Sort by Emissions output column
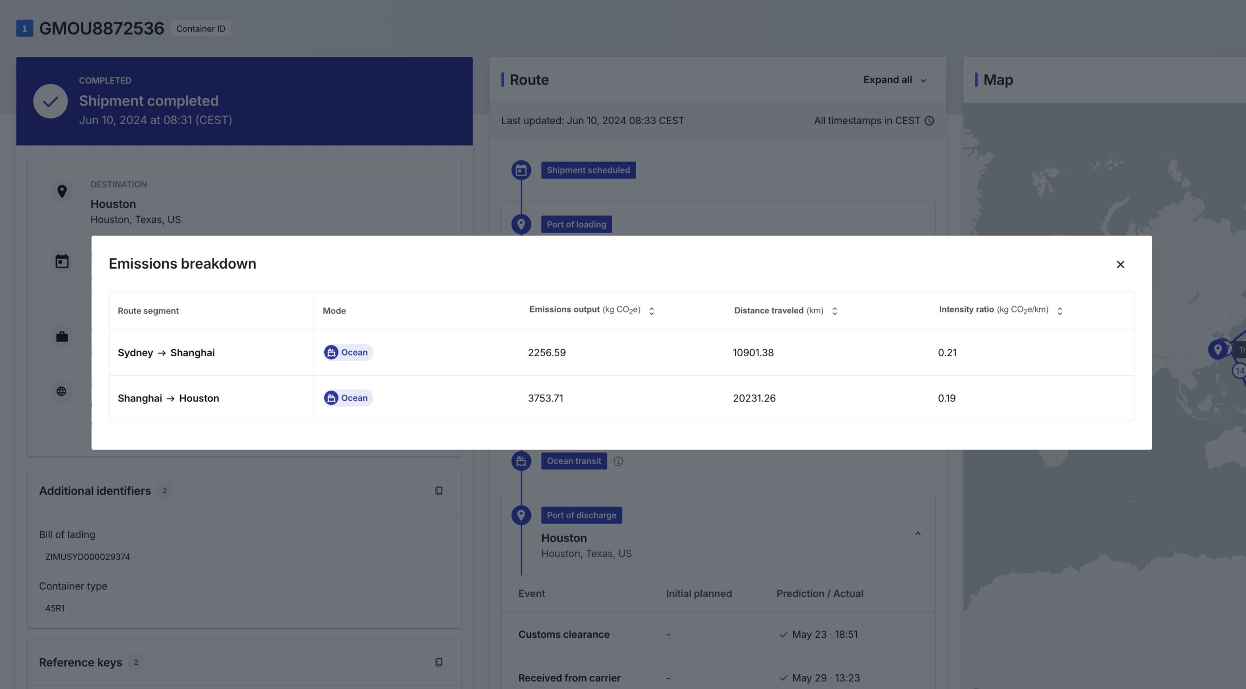 tap(651, 310)
